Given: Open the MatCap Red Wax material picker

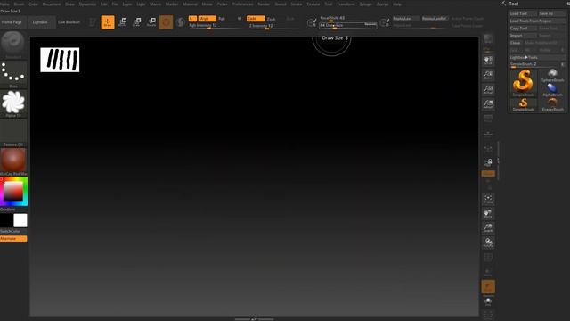Looking at the screenshot, I should [13, 161].
